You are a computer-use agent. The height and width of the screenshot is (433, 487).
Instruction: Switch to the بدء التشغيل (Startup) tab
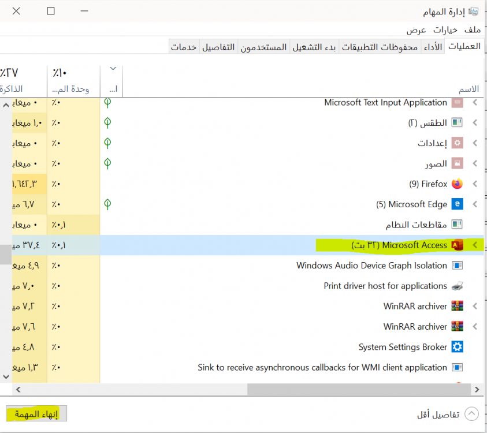[x=314, y=47]
